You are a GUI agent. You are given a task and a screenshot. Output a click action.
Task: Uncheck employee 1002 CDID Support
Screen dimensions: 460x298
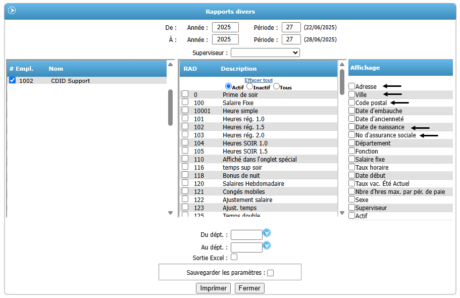pyautogui.click(x=13, y=80)
